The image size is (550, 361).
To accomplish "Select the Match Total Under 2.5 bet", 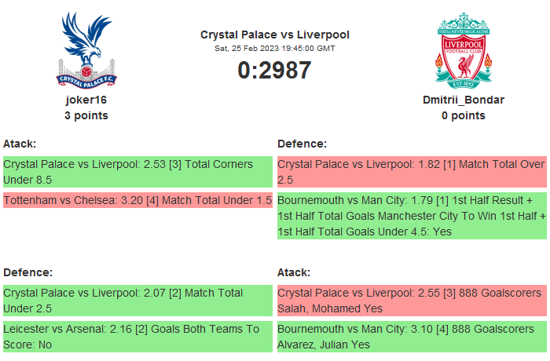I will coord(137,301).
